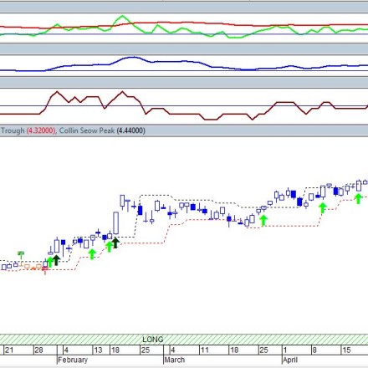Click the tall white candlestick at February 18
368x368 pixels.
116,223
